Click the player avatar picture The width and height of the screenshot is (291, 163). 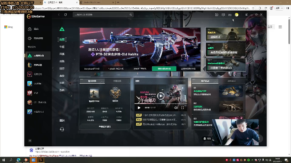pyautogui.click(x=94, y=93)
